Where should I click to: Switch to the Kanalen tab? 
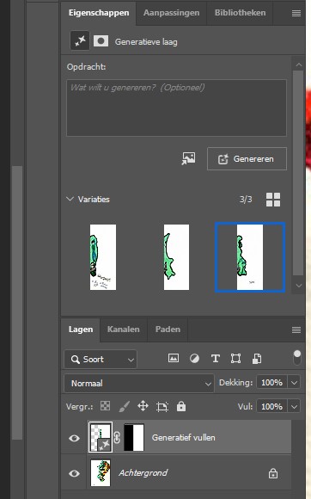pyautogui.click(x=123, y=330)
